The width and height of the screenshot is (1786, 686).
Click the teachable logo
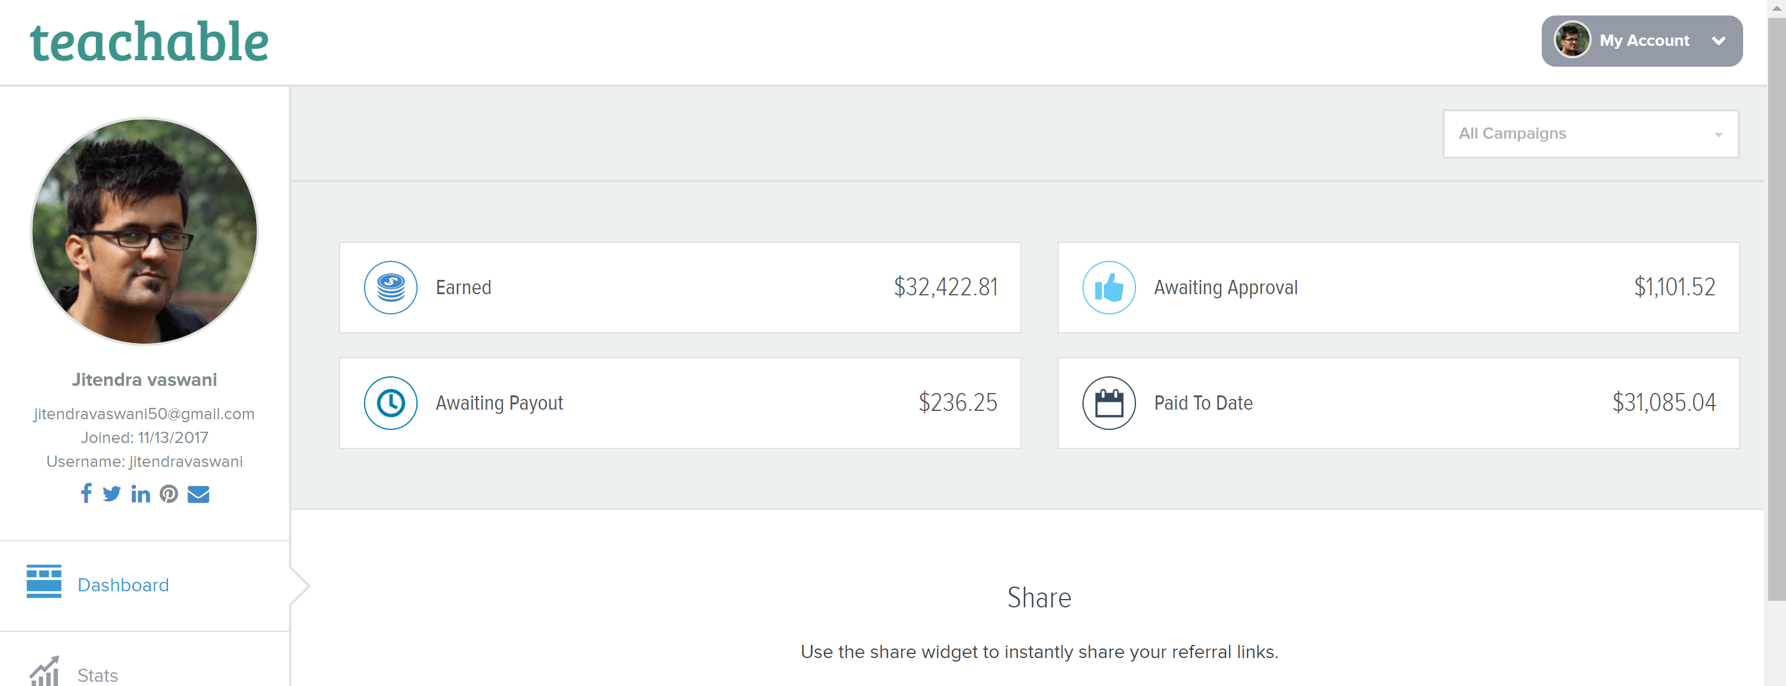tap(149, 42)
